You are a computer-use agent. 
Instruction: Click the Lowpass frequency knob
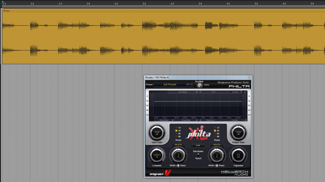157,156
